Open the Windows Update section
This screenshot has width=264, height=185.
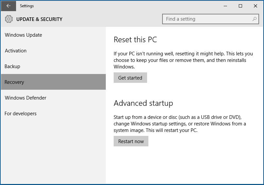[53, 35]
